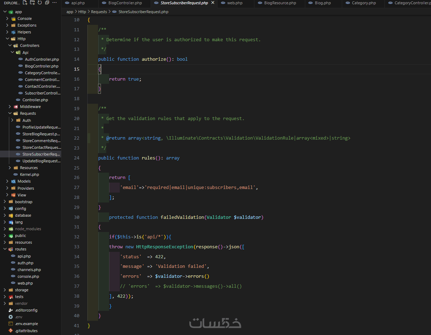
Task: Refresh the Explorer file tree
Action: pyautogui.click(x=39, y=3)
